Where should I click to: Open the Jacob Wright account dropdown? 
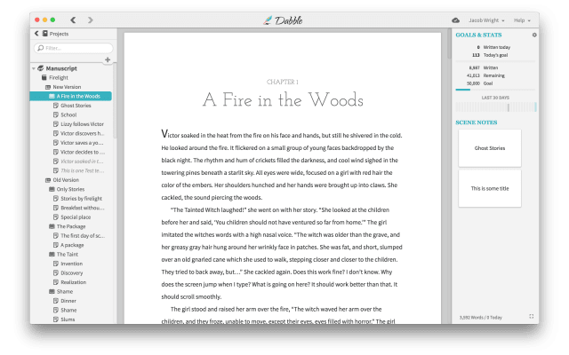pyautogui.click(x=486, y=20)
